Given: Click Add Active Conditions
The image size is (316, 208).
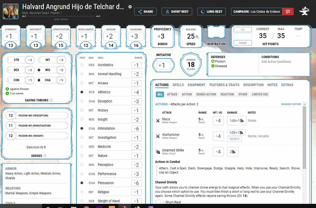Looking at the screenshot, I should click(x=276, y=62).
